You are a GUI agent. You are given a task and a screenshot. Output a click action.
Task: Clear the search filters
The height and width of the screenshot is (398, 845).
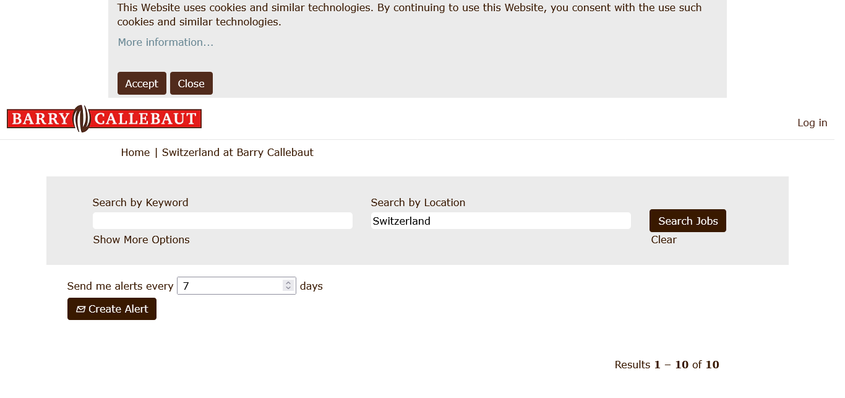click(x=663, y=240)
